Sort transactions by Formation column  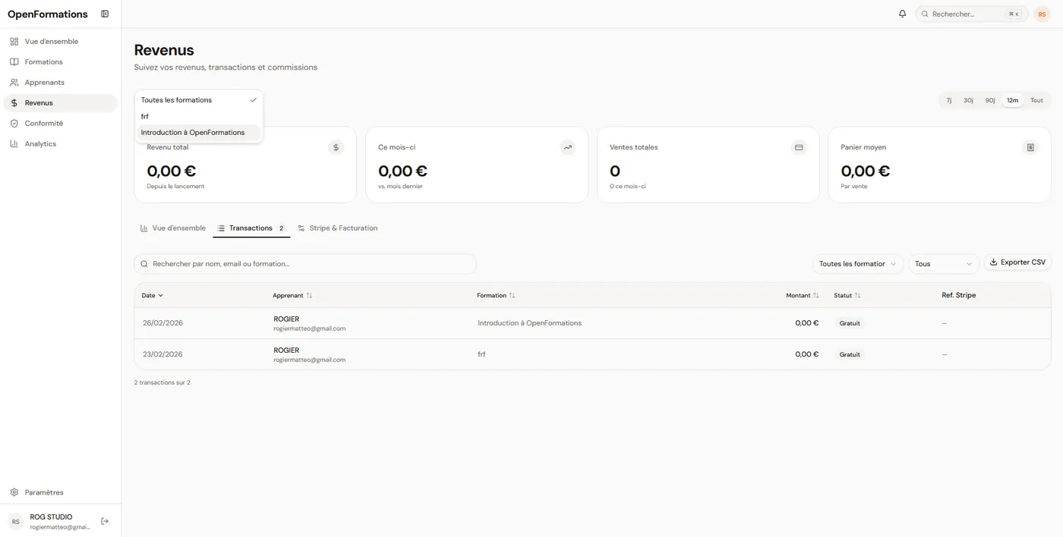pos(496,295)
